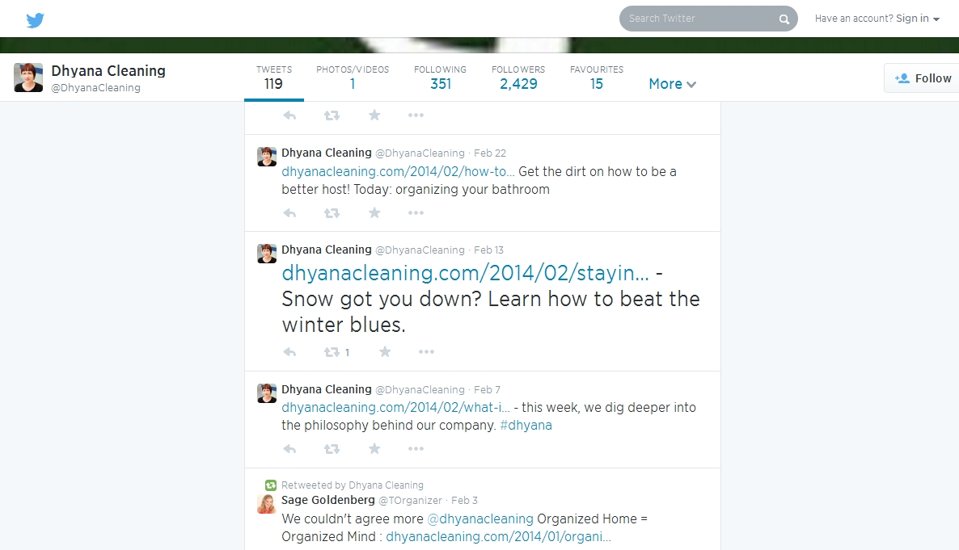Switch to the Followers tab
Screen dimensions: 959x550
pyautogui.click(x=518, y=78)
